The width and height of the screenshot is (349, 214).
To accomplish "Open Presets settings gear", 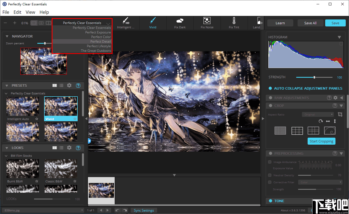I will point(69,85).
